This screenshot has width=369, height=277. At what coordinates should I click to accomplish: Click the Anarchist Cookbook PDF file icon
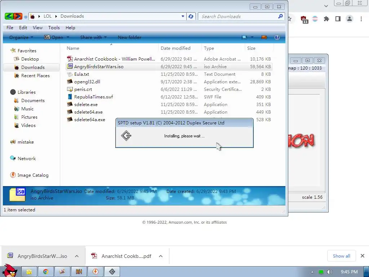pos(70,59)
